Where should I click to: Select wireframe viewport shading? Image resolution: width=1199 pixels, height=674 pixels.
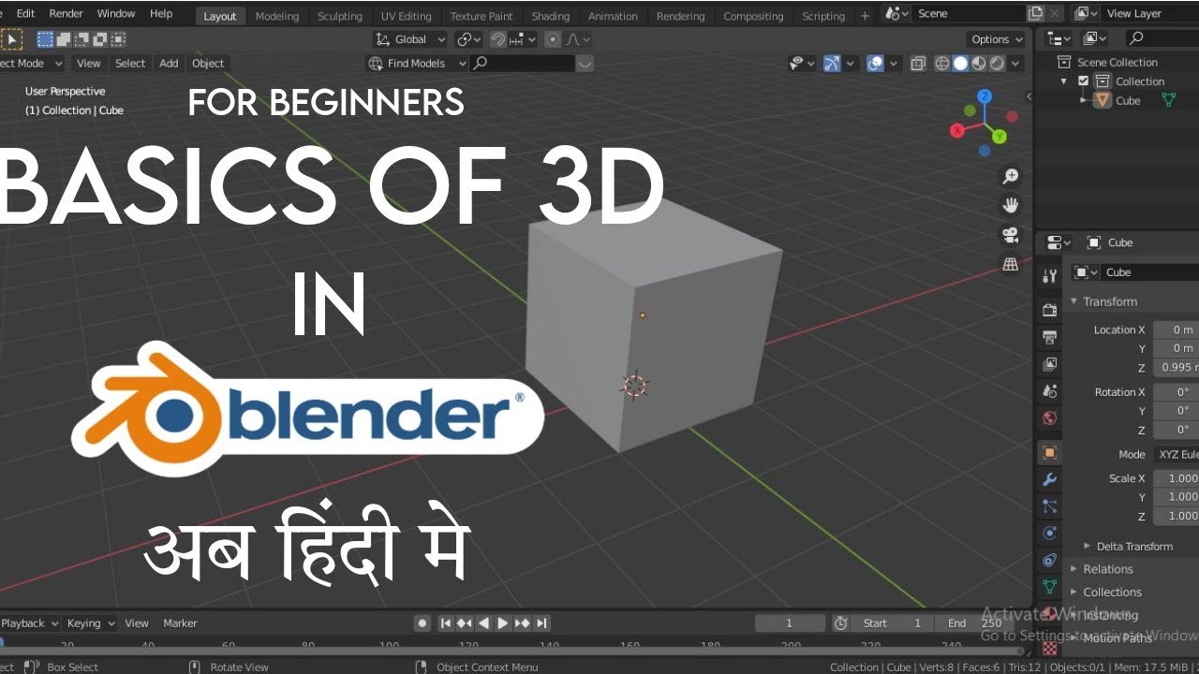pos(942,64)
